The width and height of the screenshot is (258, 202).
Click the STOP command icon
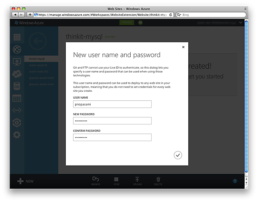(x=117, y=181)
